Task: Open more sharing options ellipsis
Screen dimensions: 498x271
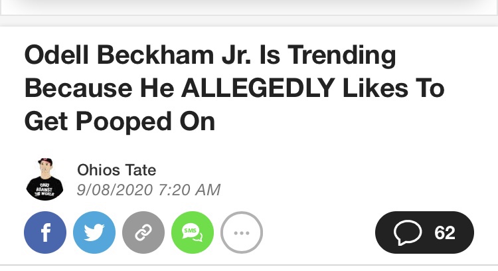Action: [242, 232]
